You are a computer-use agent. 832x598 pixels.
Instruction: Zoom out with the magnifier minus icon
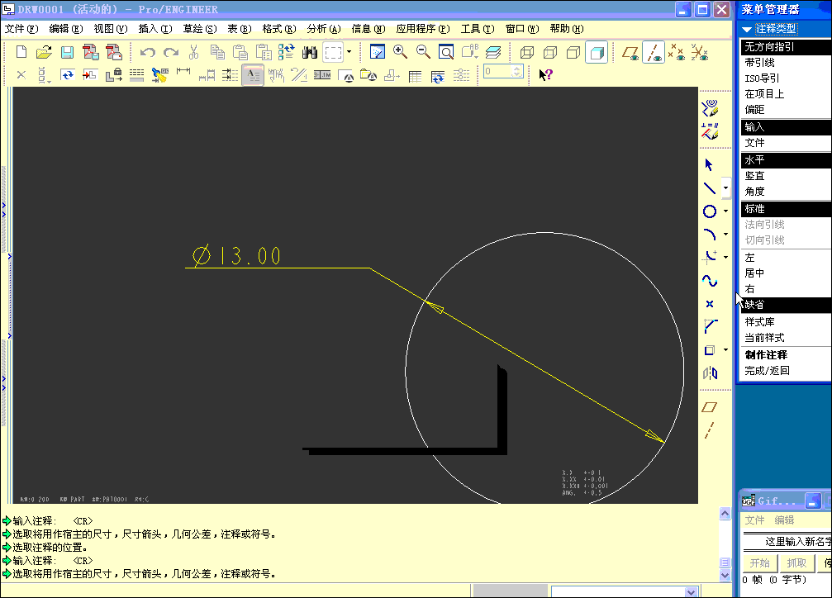(423, 52)
